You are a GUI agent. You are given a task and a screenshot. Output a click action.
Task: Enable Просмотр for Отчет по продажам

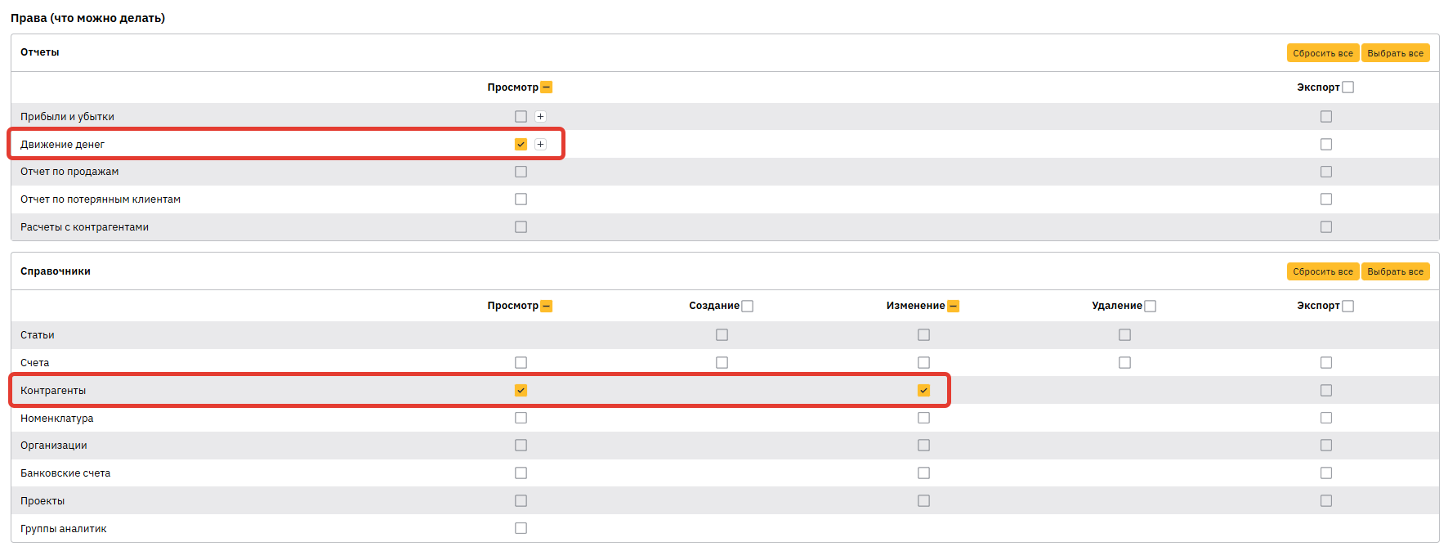(521, 172)
